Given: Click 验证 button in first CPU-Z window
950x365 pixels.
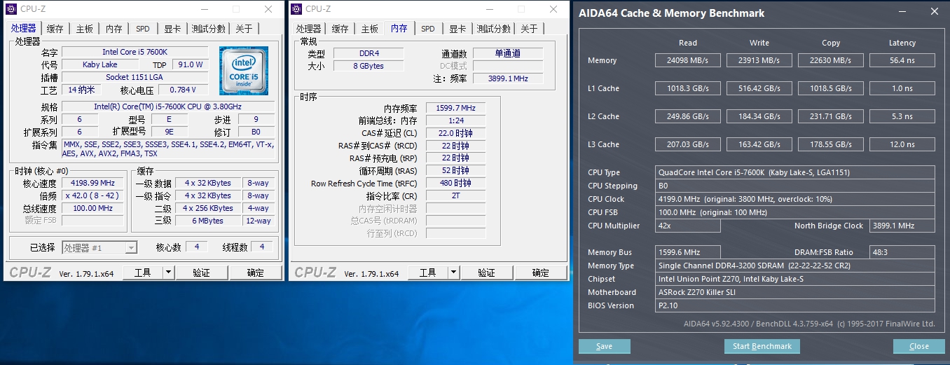Looking at the screenshot, I should click(202, 273).
